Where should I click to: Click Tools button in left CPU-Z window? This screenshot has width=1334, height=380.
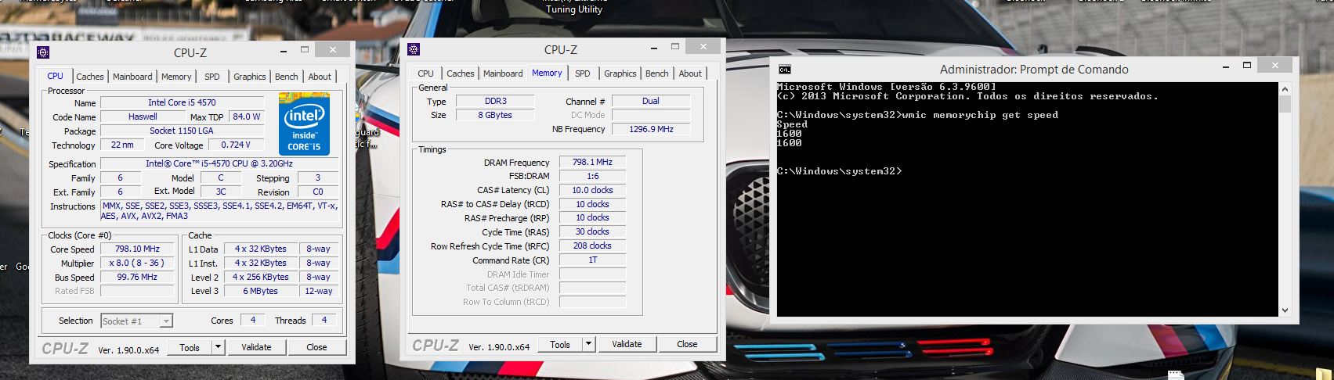(x=190, y=347)
